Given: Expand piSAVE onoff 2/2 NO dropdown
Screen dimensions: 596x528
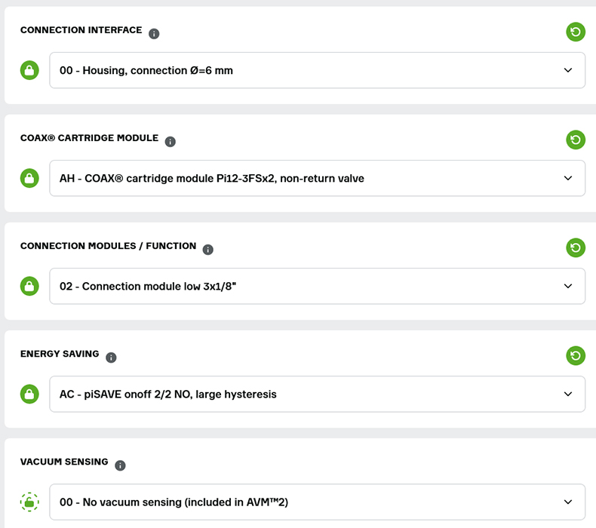Looking at the screenshot, I should (317, 394).
